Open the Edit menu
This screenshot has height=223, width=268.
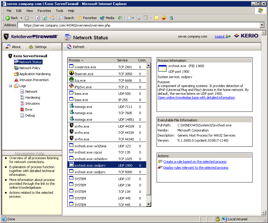point(19,11)
